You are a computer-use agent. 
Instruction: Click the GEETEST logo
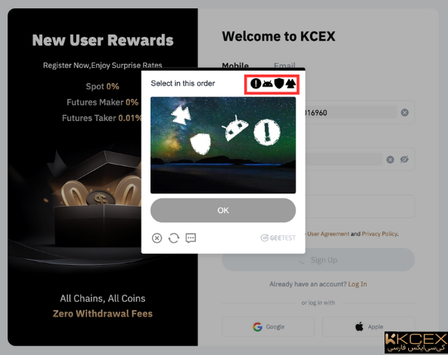(278, 238)
